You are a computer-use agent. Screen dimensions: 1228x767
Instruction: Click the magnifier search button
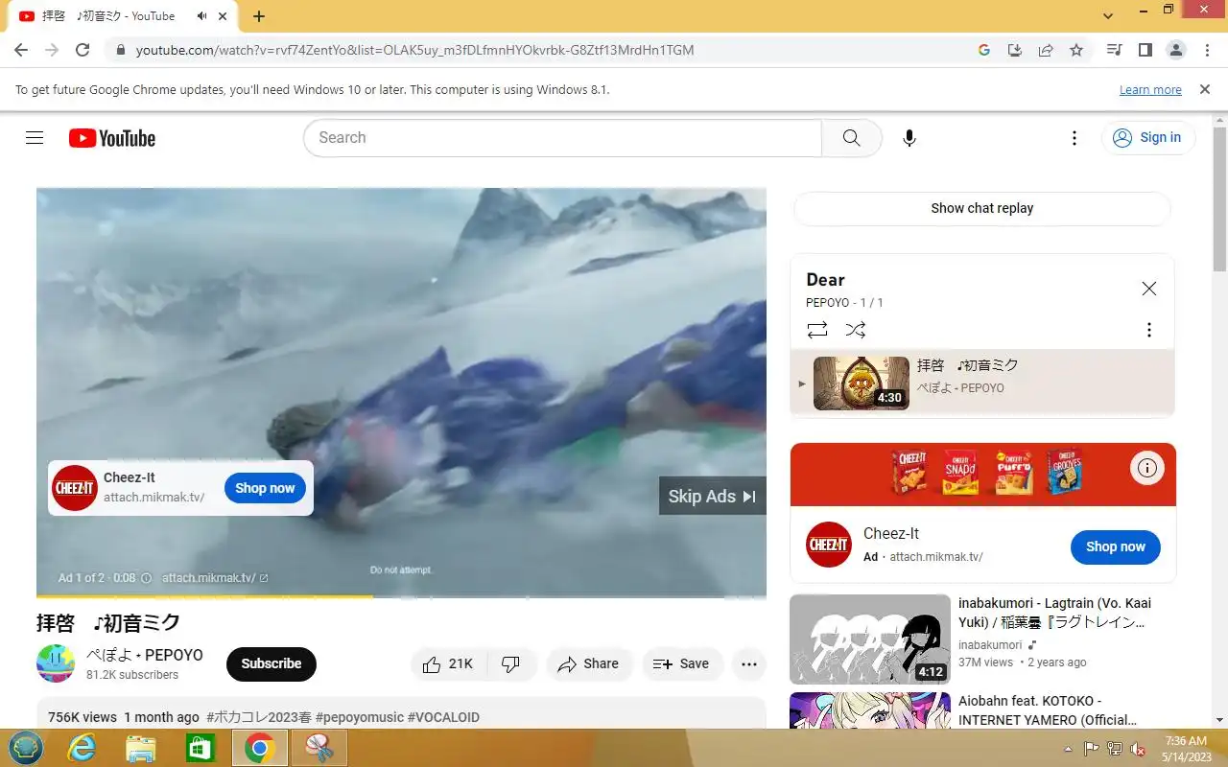[x=852, y=138]
